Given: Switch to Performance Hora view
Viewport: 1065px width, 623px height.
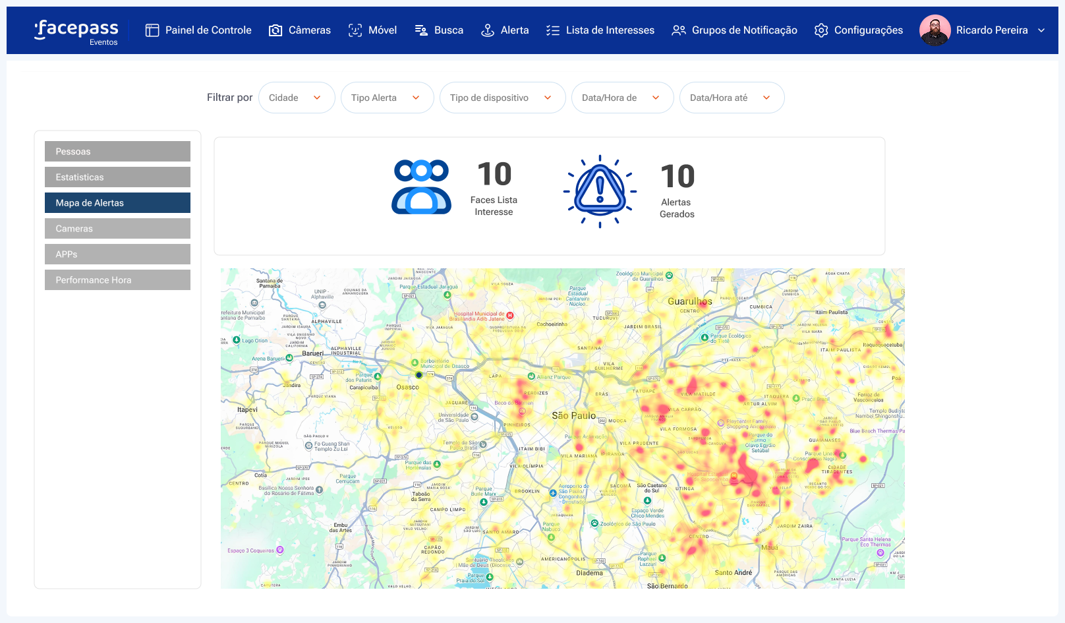Looking at the screenshot, I should point(117,280).
